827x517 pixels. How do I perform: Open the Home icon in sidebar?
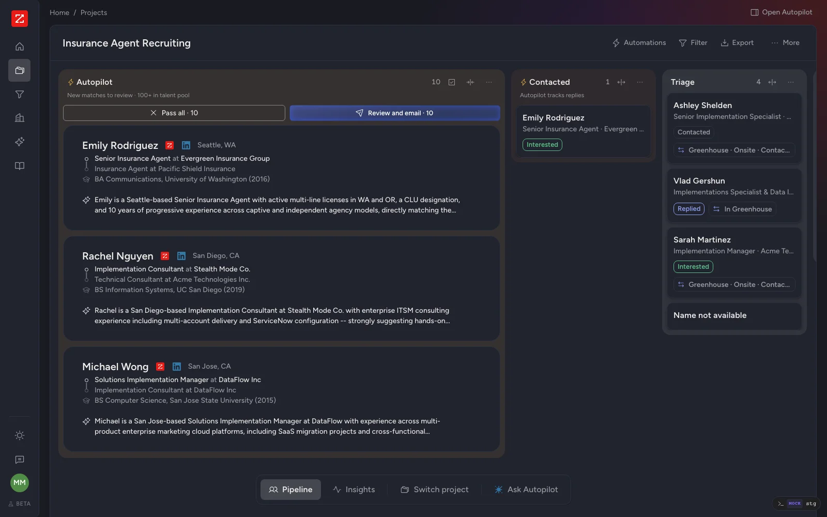pos(20,47)
